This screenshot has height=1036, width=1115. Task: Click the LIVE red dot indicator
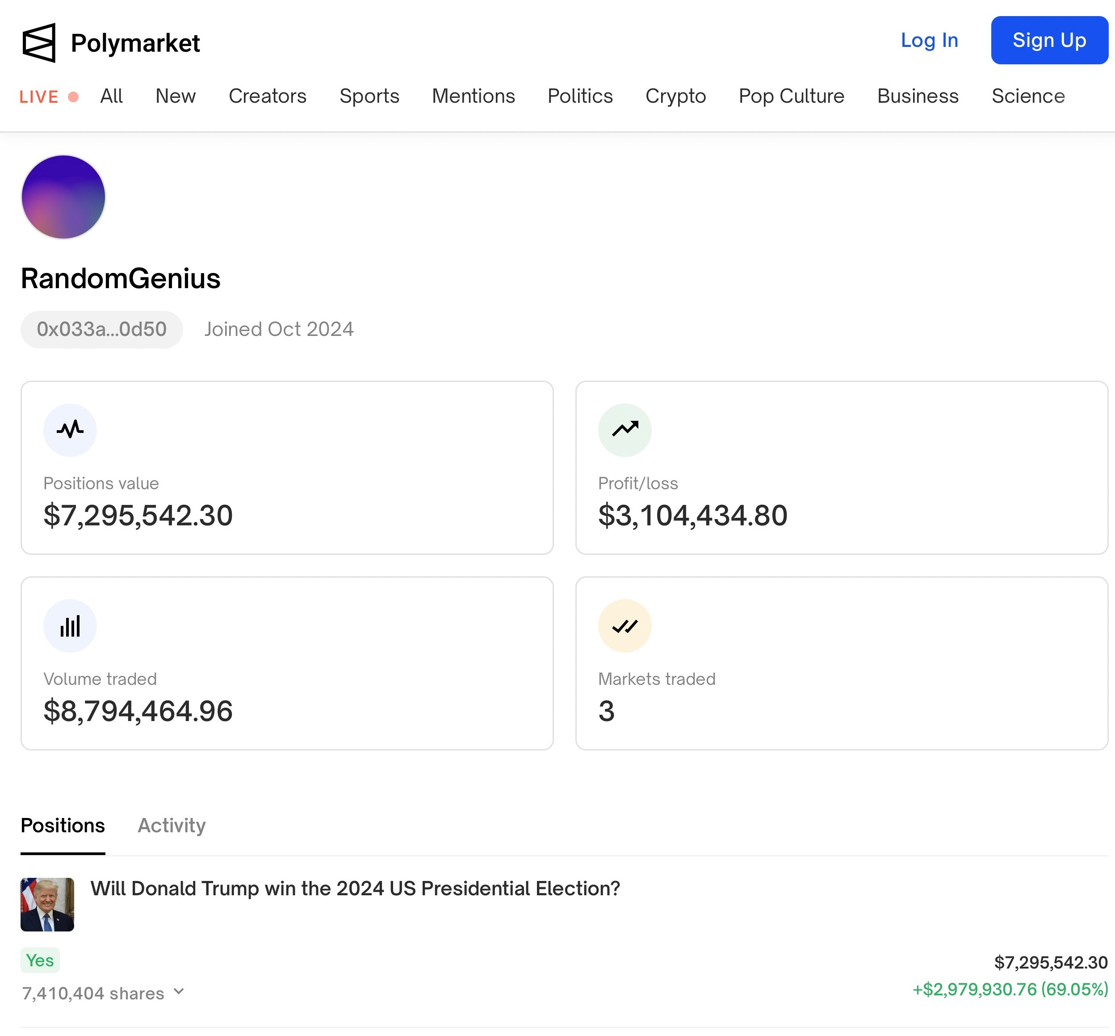pos(73,97)
